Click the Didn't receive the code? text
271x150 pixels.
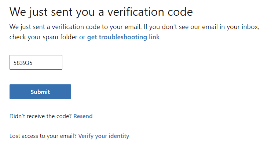click(41, 116)
